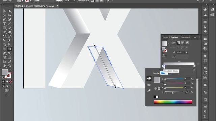Select the Scale tool
The image size is (216, 121).
(x=10, y=36)
